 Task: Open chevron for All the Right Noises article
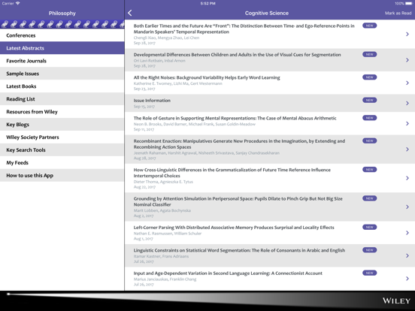(407, 83)
